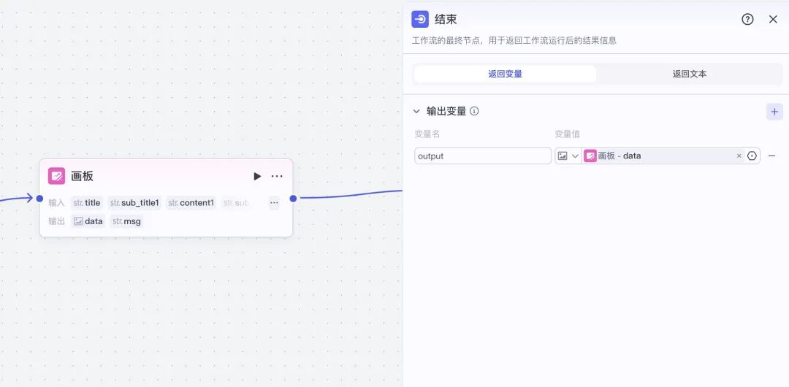The width and height of the screenshot is (789, 387).
Task: Click the str.title input tag
Action: (x=86, y=203)
